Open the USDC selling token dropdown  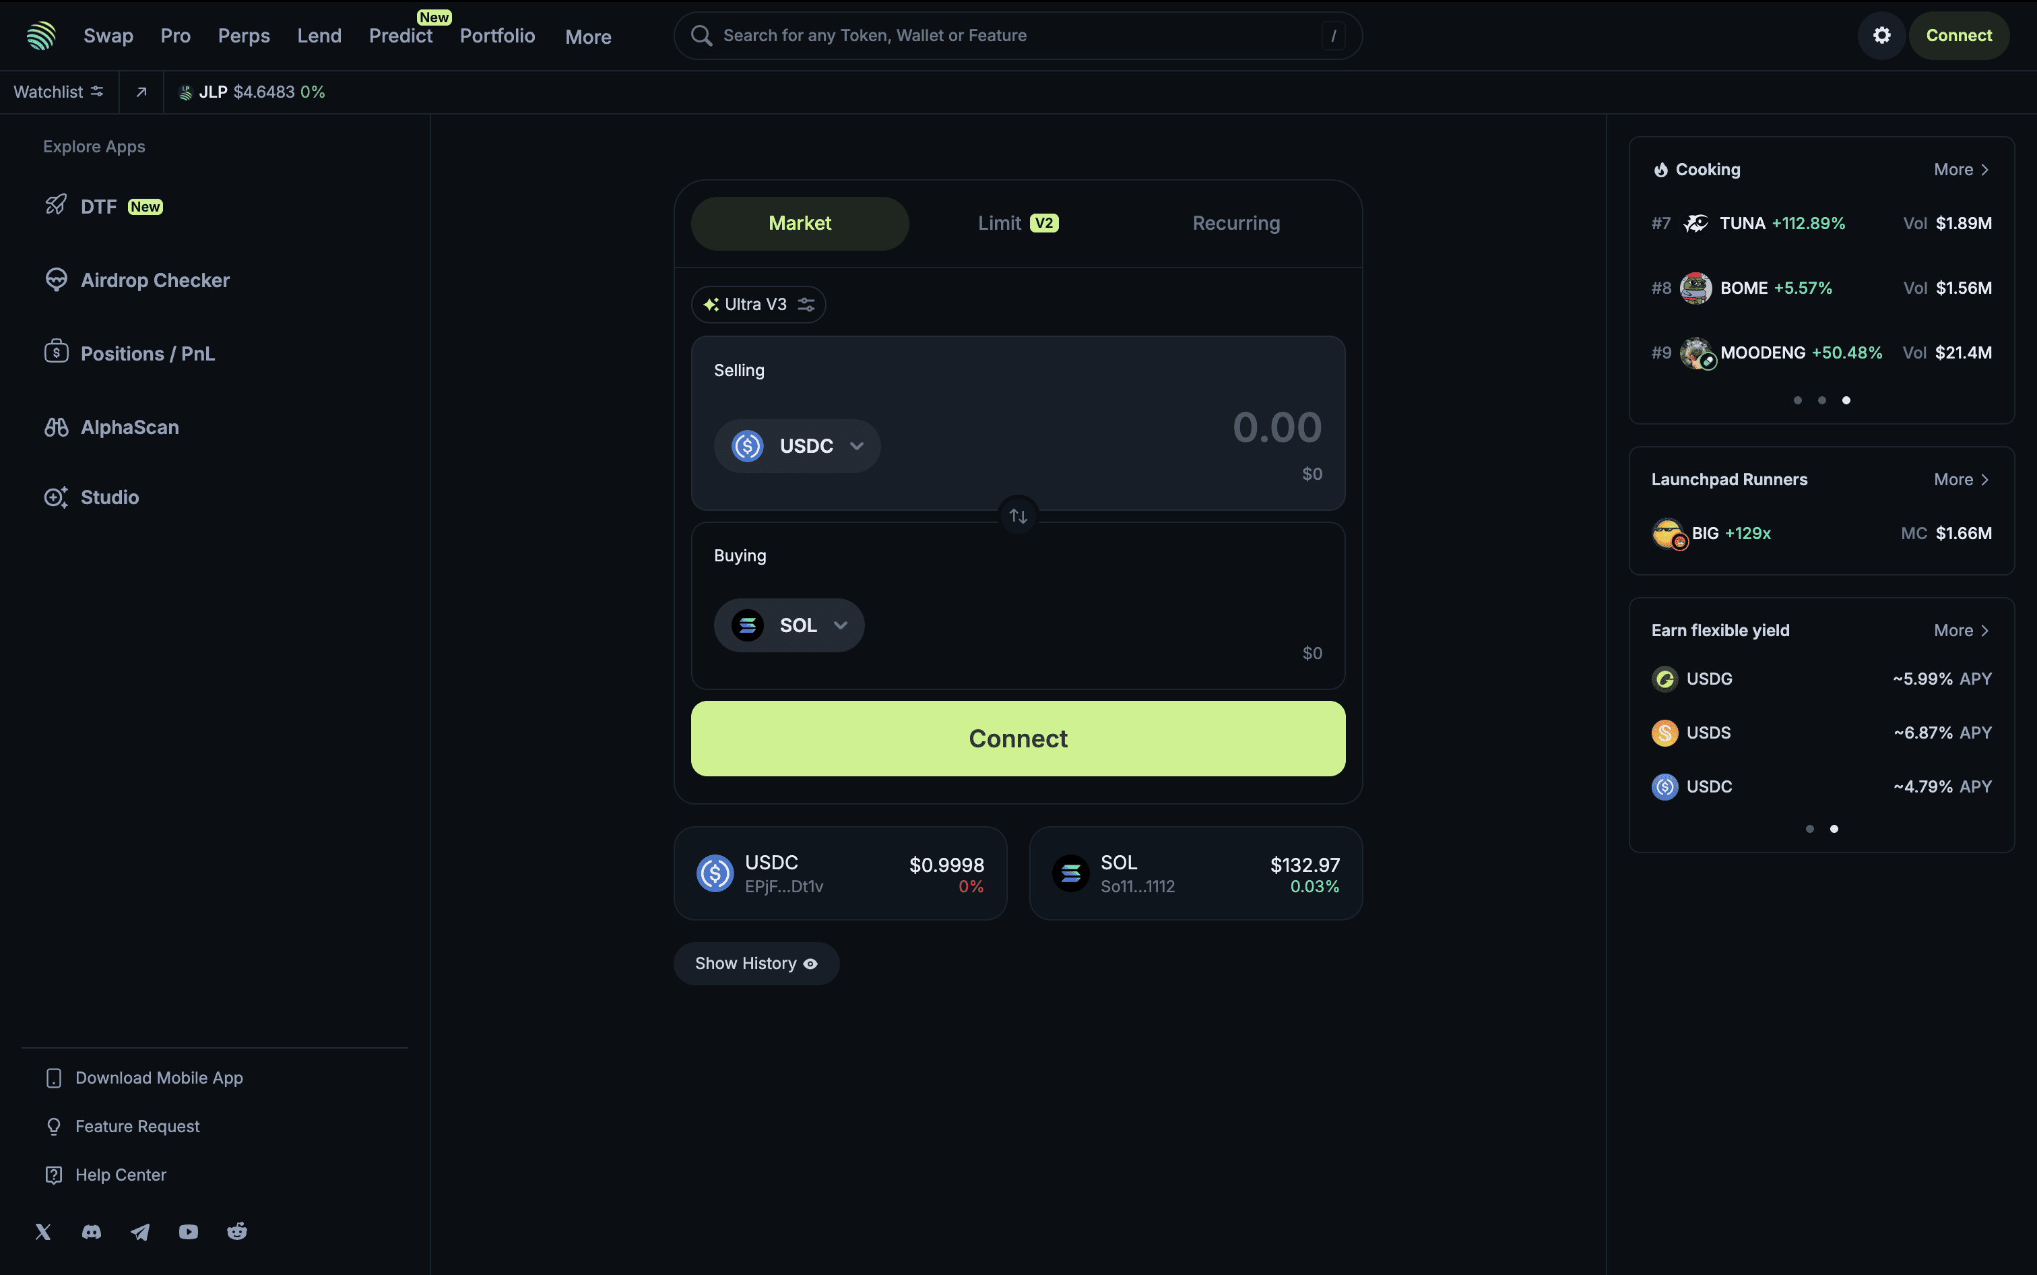(x=796, y=445)
